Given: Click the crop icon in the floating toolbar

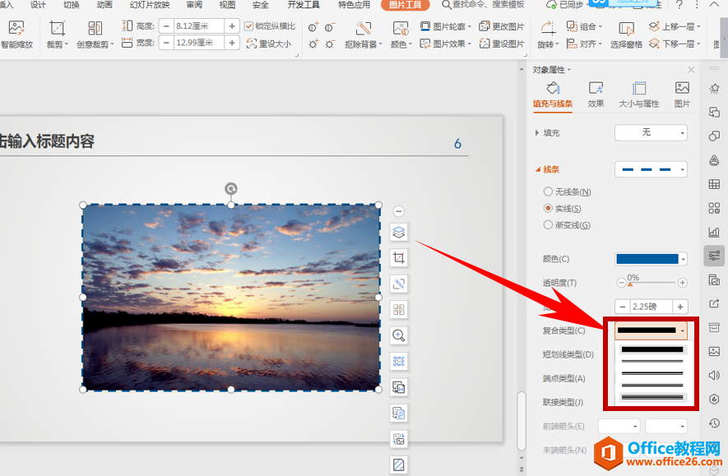Looking at the screenshot, I should click(x=399, y=258).
